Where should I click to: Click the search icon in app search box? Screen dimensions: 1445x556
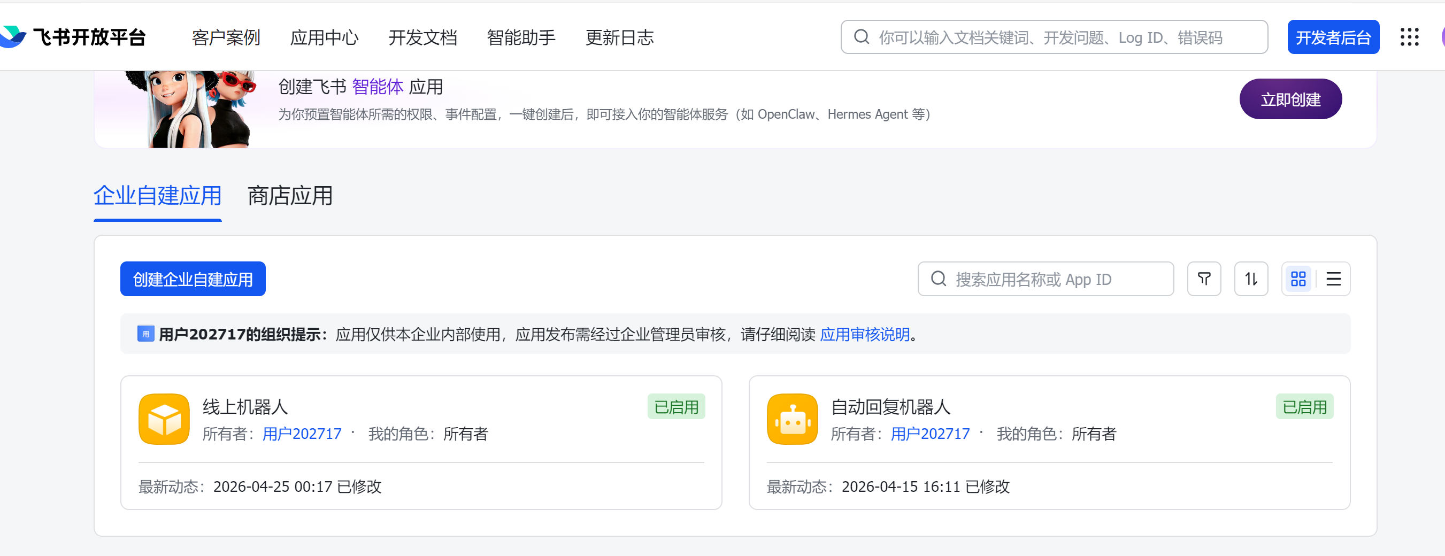point(939,279)
